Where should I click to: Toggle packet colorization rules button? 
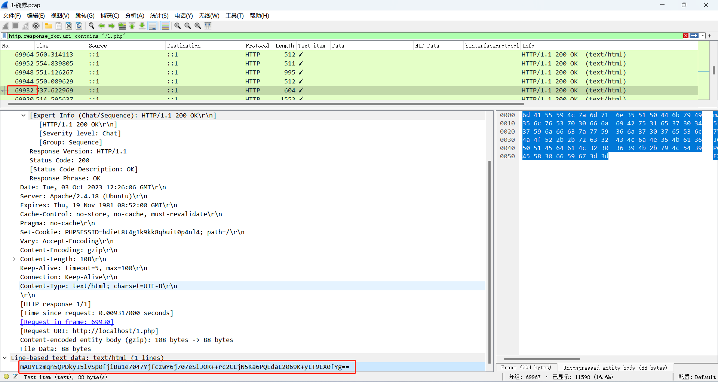(x=165, y=26)
